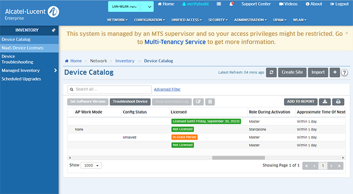Screen dimensions: 353x194
Task: Expand Managed Inventory in the sidebar
Action: pos(55,70)
